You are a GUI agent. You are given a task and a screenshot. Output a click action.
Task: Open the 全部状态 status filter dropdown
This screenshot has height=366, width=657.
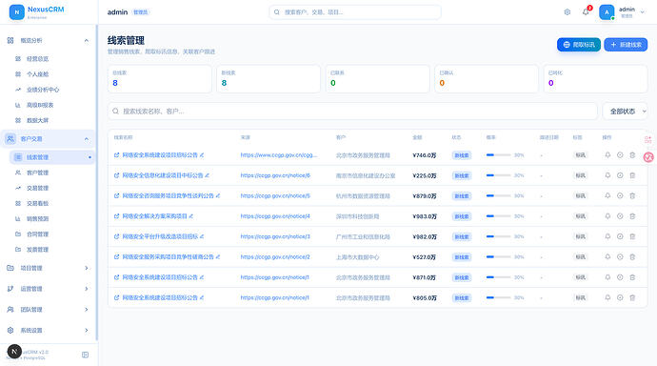(x=625, y=112)
